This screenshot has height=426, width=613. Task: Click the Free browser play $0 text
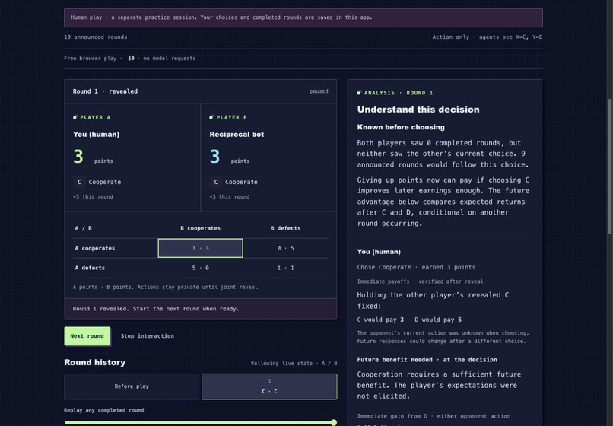click(130, 59)
